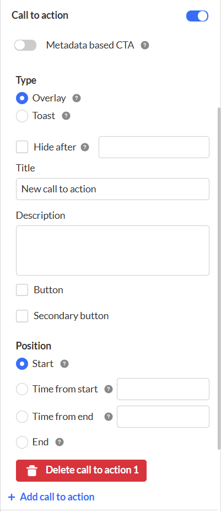The height and width of the screenshot is (512, 221).
Task: Click help icon next to Hide after
Action: tap(85, 147)
